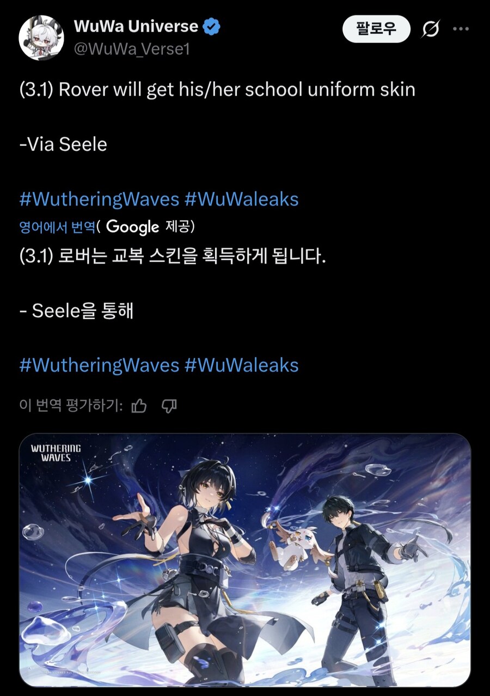This screenshot has height=696, width=490.
Task: Rate the translation with thumbs up
Action: pyautogui.click(x=139, y=406)
